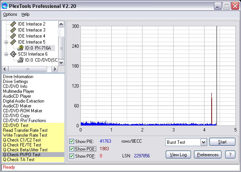Click the LSN value 2297856

click(x=142, y=156)
